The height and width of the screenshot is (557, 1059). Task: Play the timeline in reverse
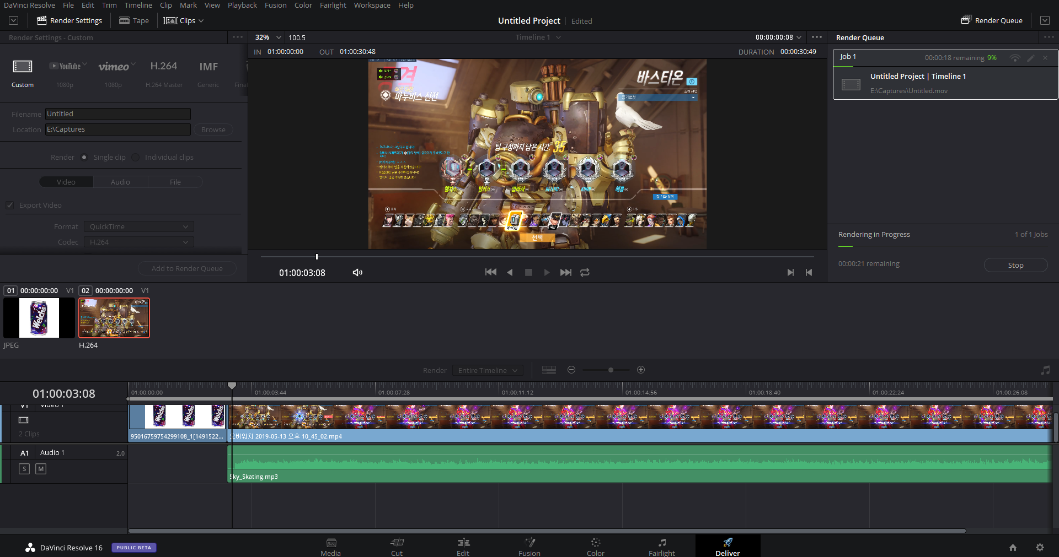pyautogui.click(x=510, y=272)
